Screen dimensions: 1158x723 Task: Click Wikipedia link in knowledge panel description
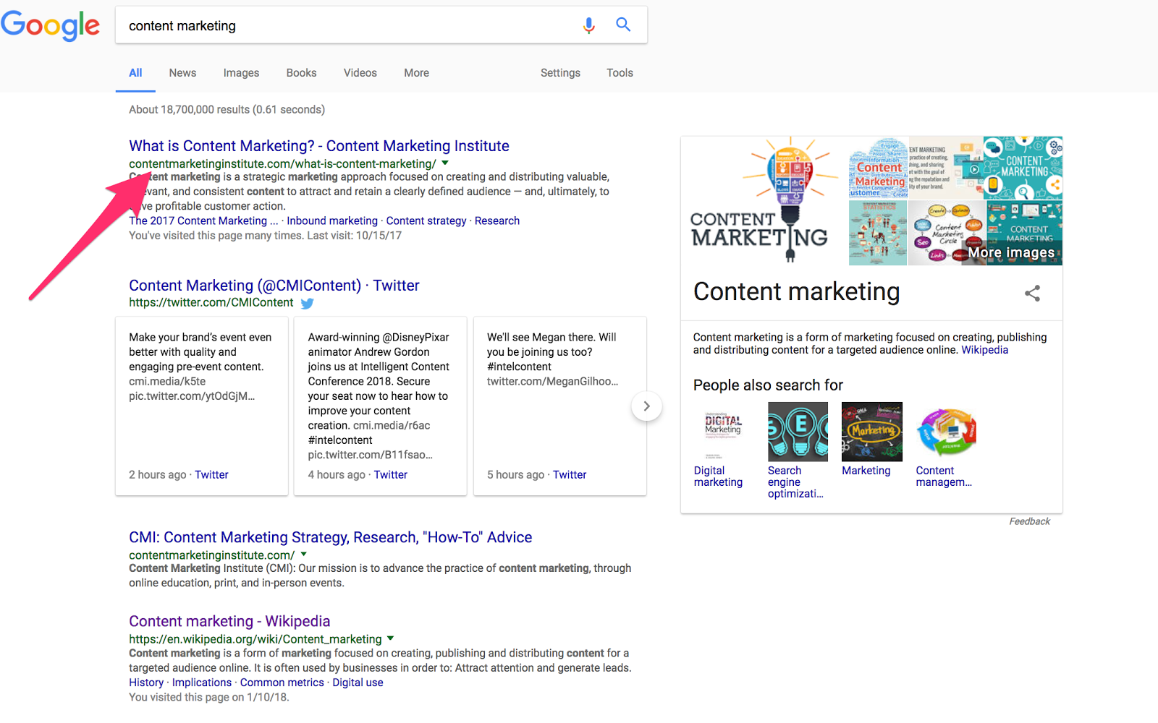984,350
